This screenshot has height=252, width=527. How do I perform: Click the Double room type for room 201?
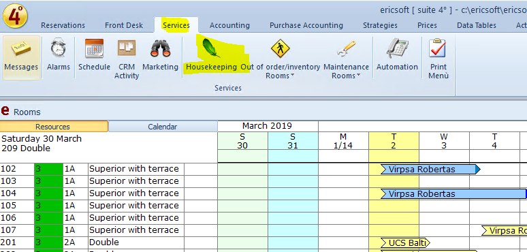136,242
